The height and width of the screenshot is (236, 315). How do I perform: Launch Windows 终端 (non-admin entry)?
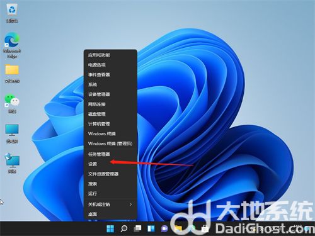click(x=110, y=134)
